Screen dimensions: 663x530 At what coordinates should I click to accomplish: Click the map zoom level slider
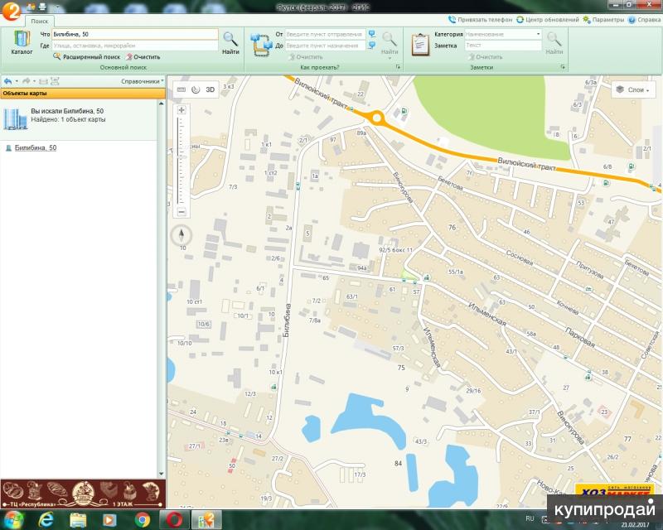pyautogui.click(x=181, y=161)
